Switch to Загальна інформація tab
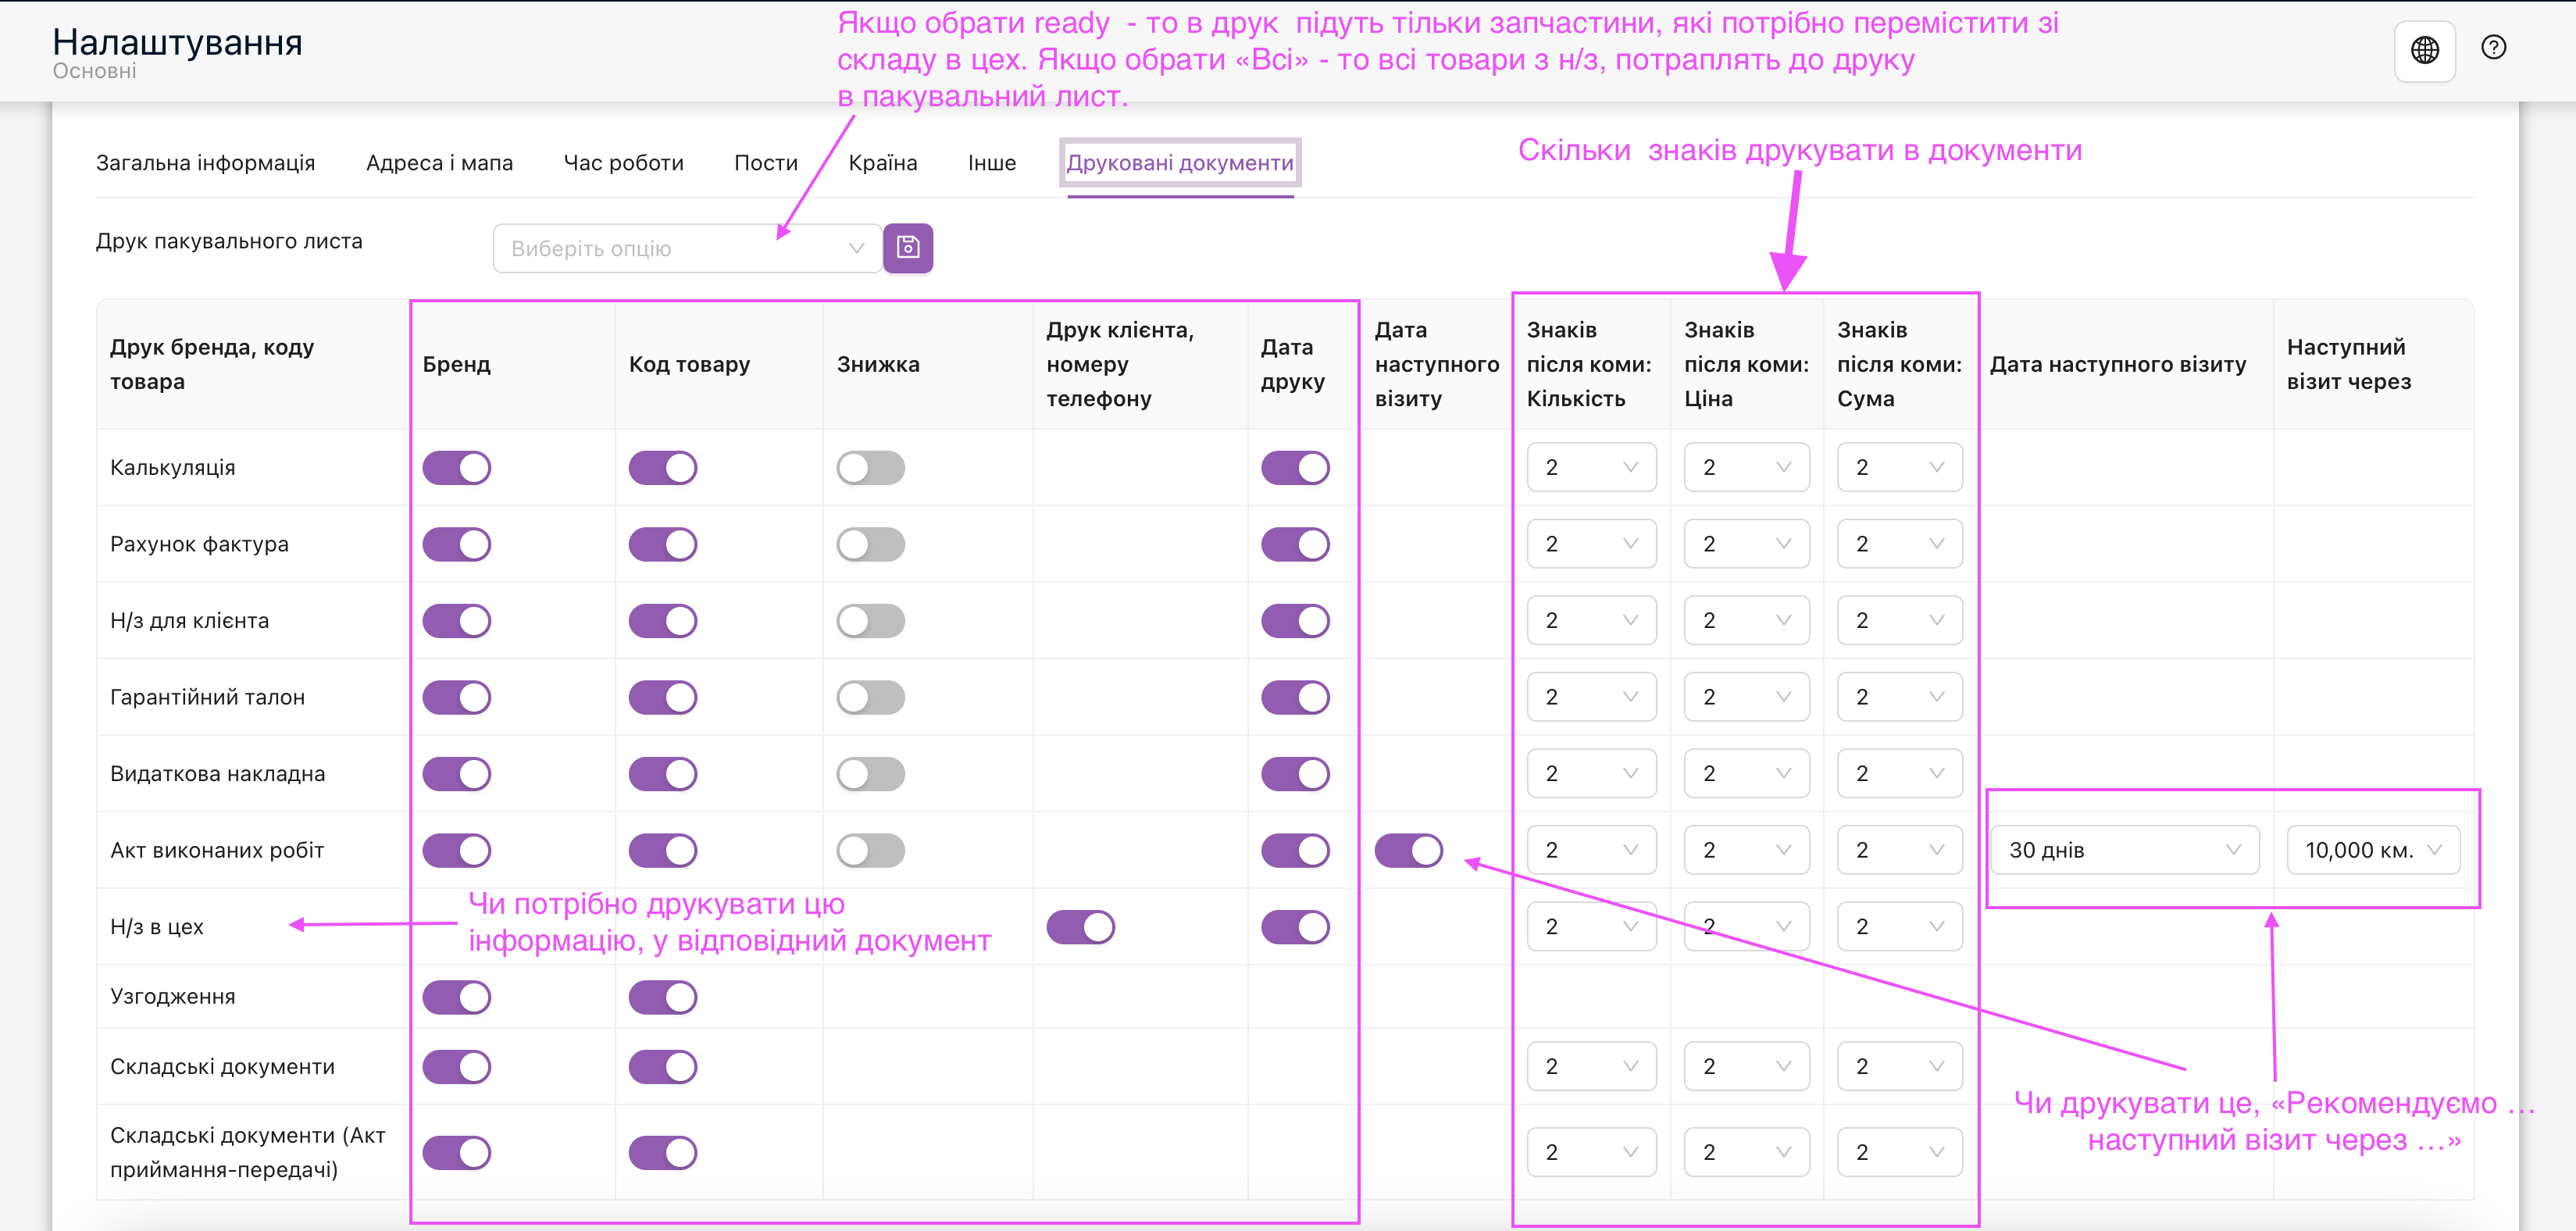The width and height of the screenshot is (2576, 1231). coord(205,163)
